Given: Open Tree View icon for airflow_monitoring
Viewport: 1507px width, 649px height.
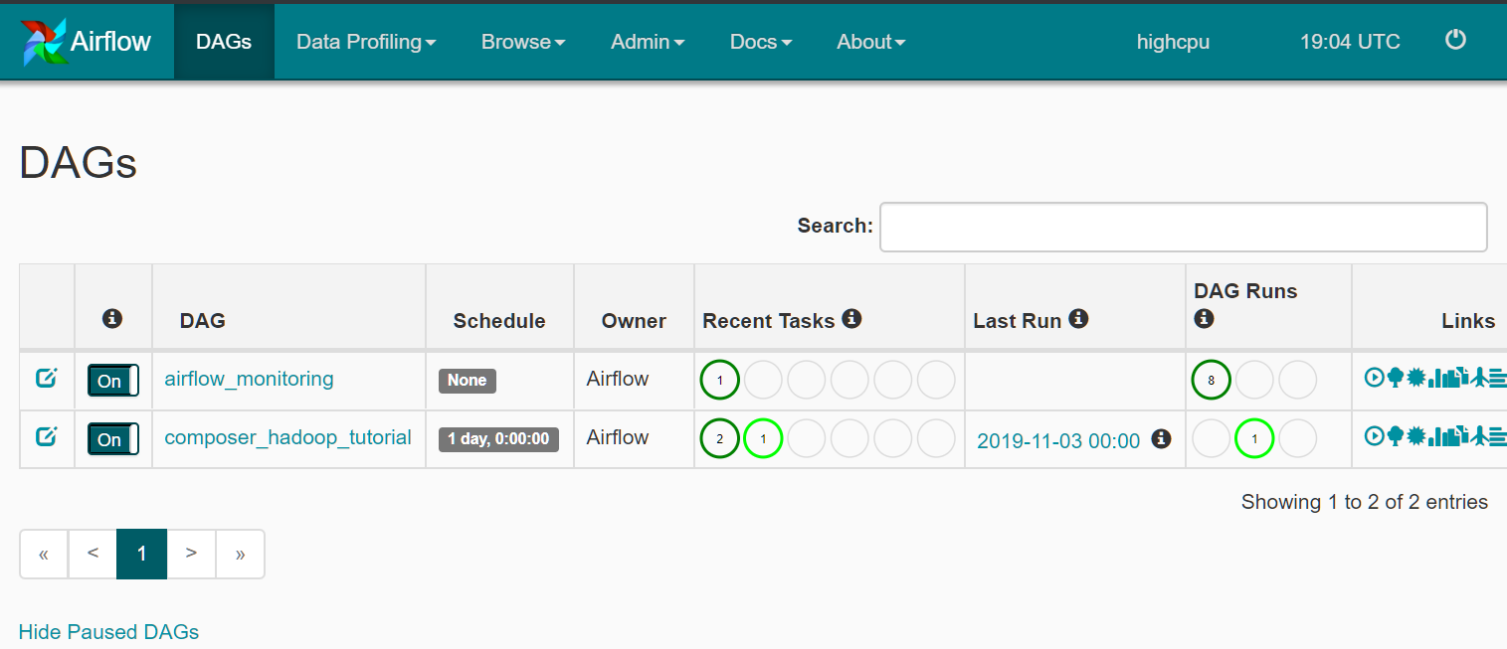Looking at the screenshot, I should click(1395, 378).
